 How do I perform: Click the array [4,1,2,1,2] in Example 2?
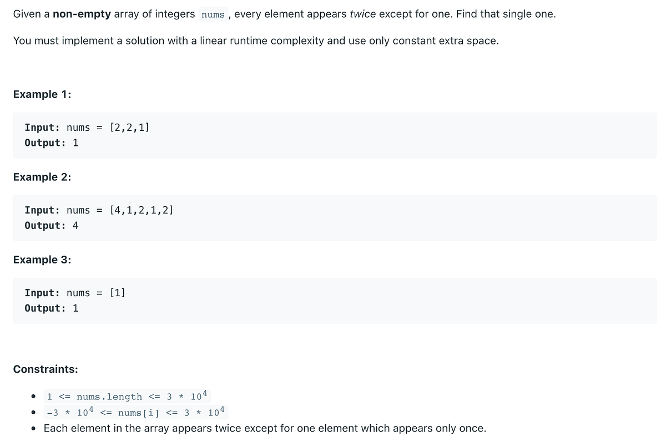pyautogui.click(x=142, y=210)
